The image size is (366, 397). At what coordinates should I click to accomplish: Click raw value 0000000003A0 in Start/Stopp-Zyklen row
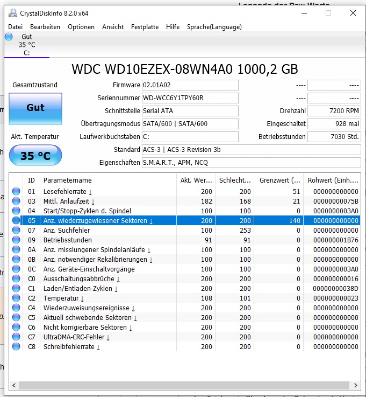pyautogui.click(x=336, y=211)
